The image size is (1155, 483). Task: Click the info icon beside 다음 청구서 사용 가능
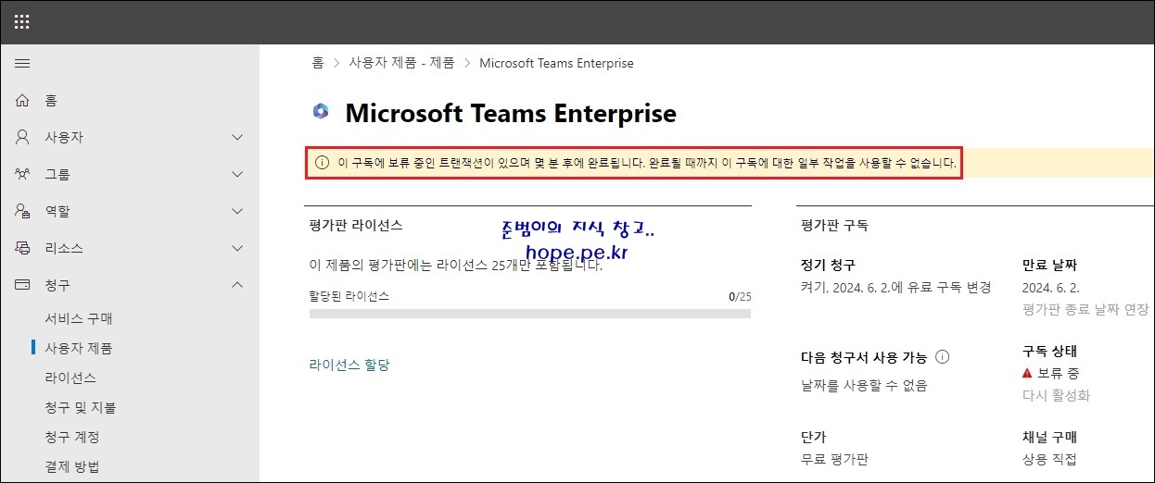click(x=943, y=356)
